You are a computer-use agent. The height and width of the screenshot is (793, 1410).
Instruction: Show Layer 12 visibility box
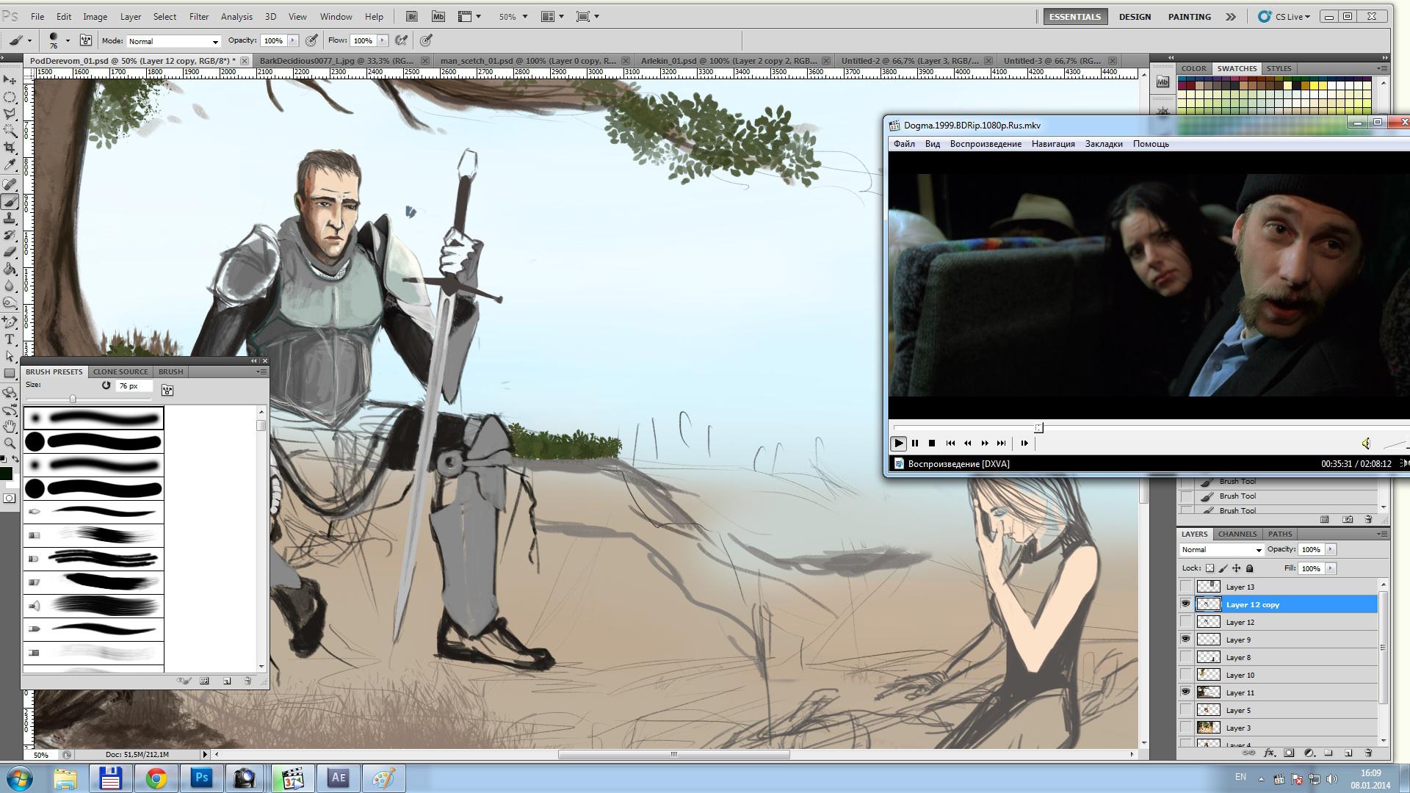click(1185, 622)
